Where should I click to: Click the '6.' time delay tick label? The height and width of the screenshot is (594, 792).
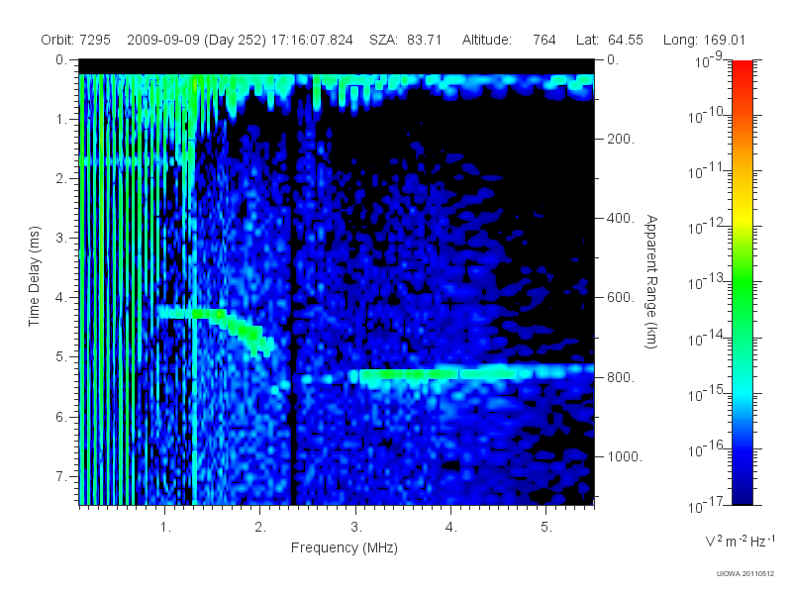(x=61, y=417)
